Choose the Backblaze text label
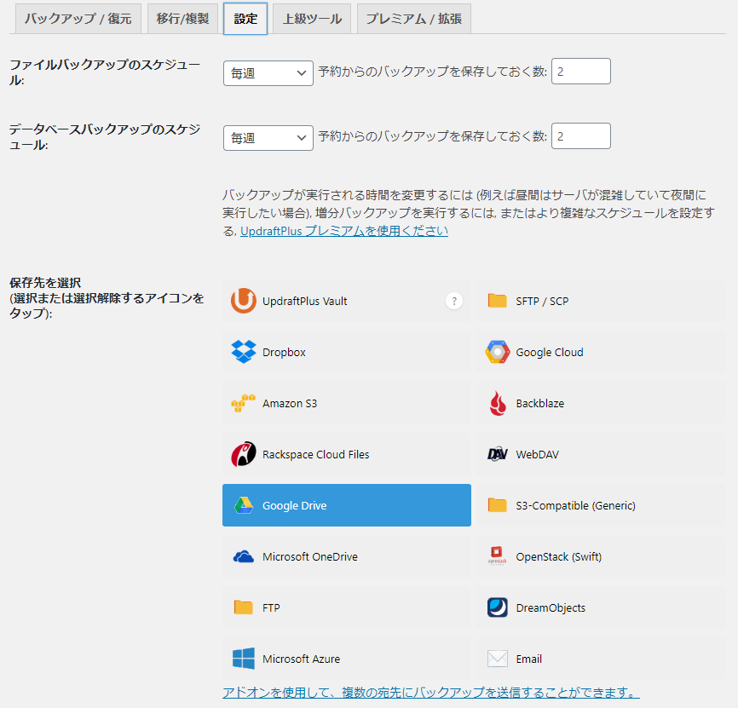Viewport: 738px width, 708px height. coord(539,404)
